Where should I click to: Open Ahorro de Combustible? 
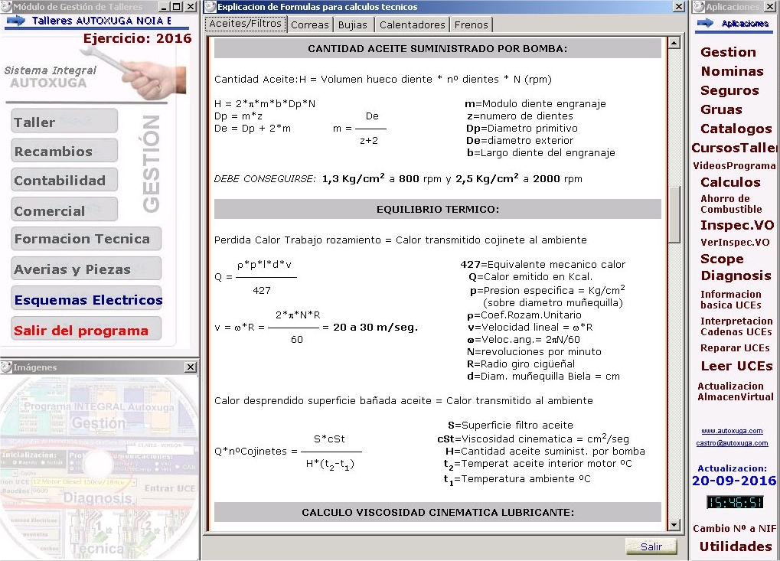[731, 204]
